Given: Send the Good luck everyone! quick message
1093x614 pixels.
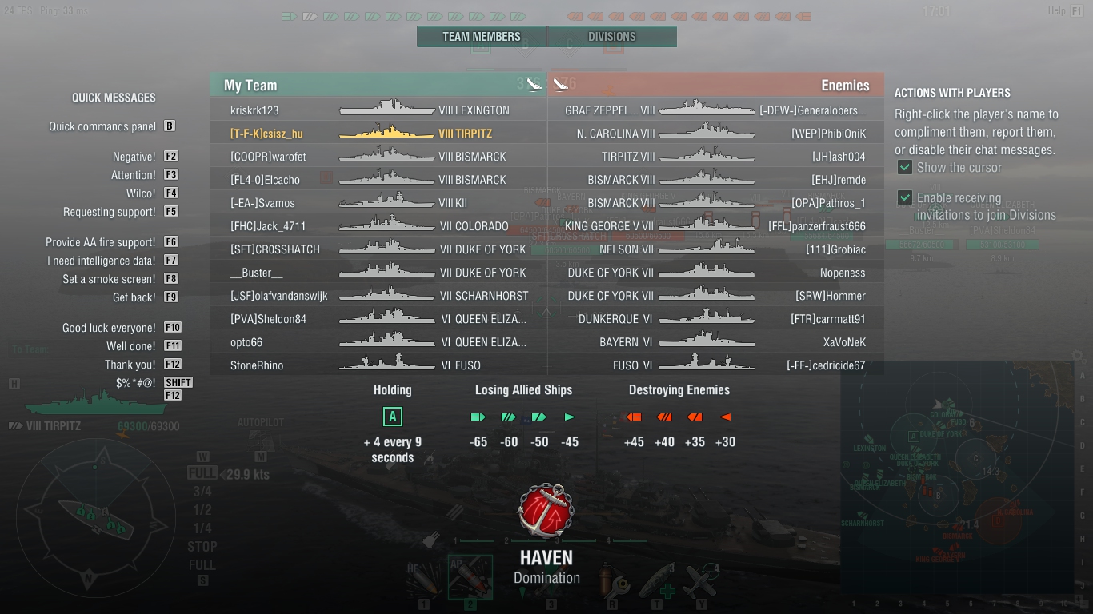Looking at the screenshot, I should pos(109,328).
